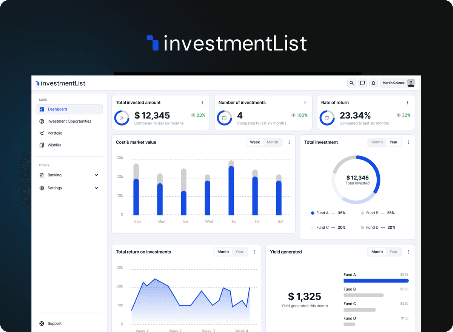Expand the Banking section chevron

pyautogui.click(x=96, y=175)
